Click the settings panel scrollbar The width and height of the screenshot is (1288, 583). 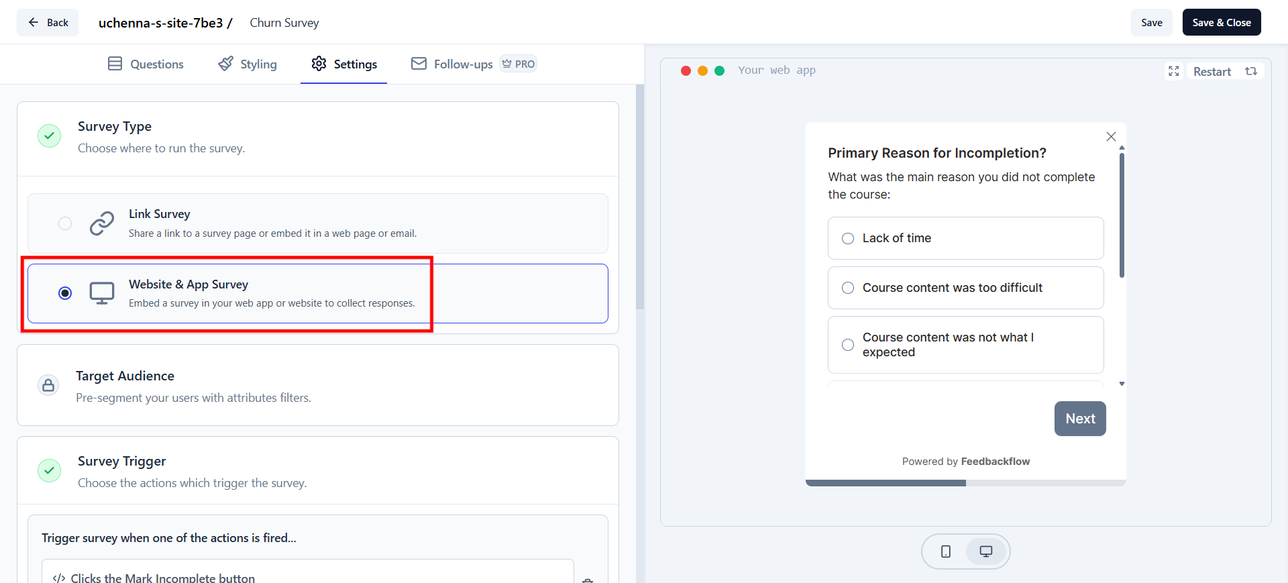(x=640, y=197)
